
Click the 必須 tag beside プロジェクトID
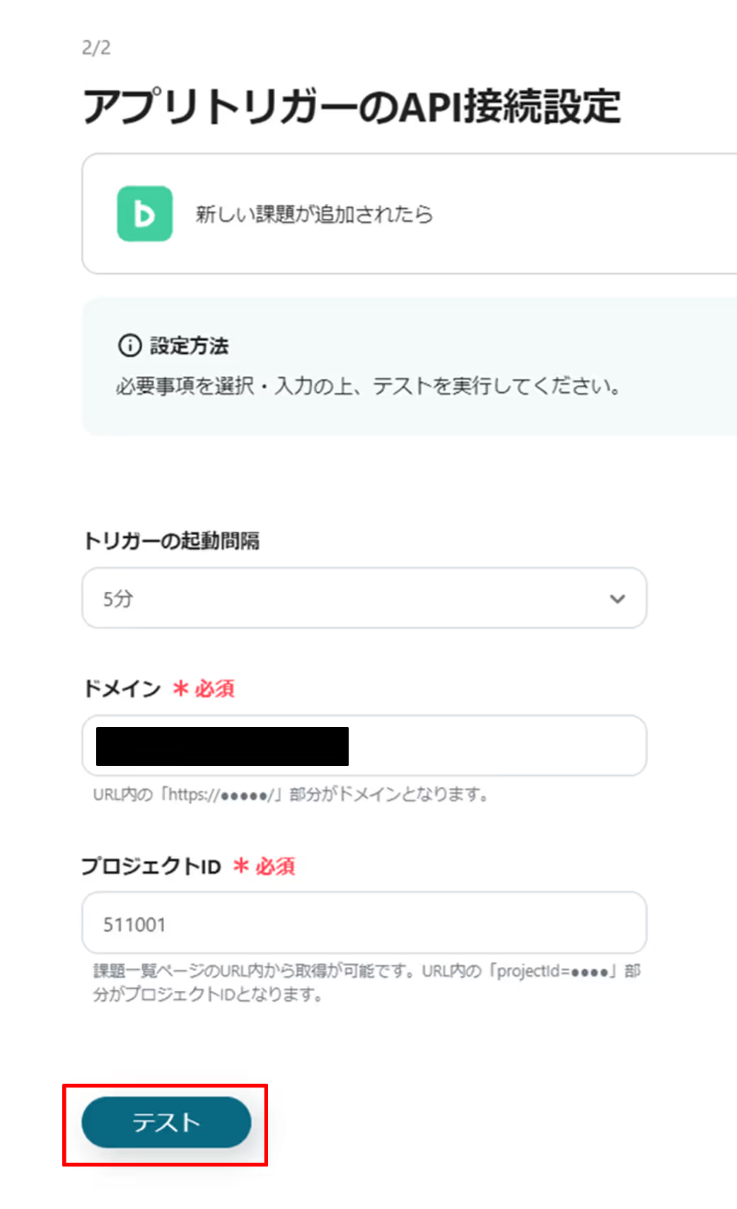point(275,866)
